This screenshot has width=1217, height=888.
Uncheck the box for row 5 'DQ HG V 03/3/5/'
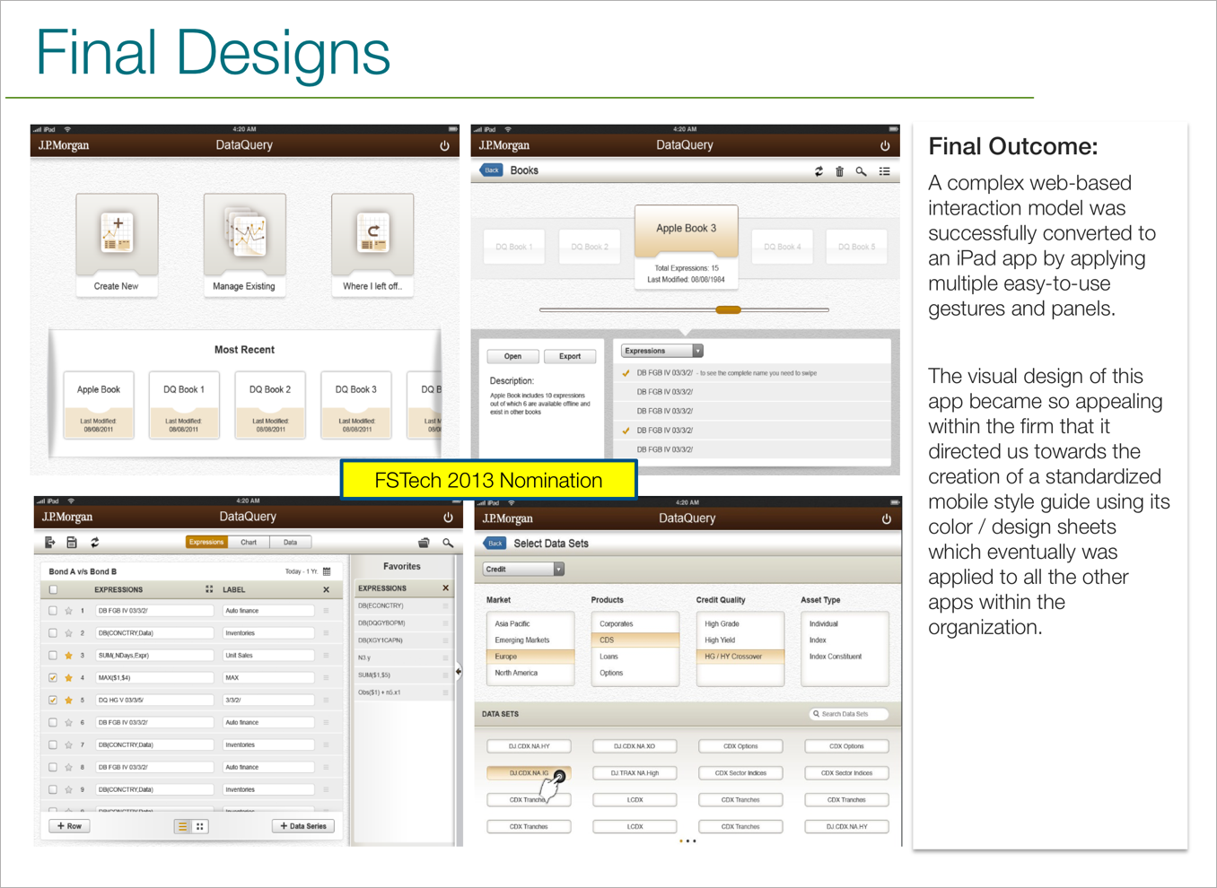(x=53, y=701)
